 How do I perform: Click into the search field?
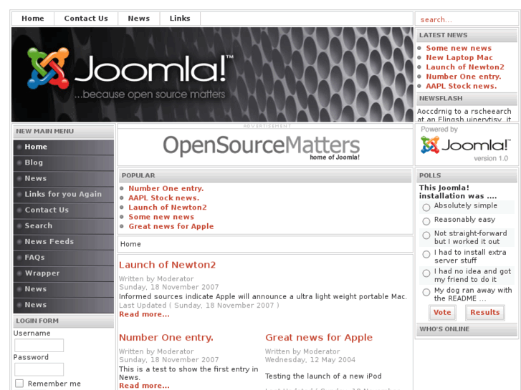point(467,19)
